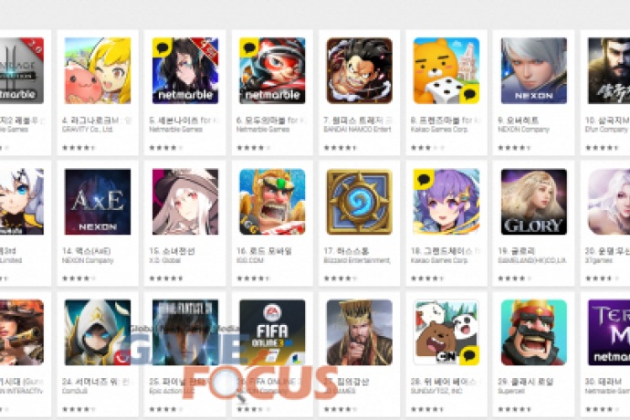The height and width of the screenshot is (420, 630).
Task: Select title text of number 16 Lords Mobile
Action: [x=264, y=251]
